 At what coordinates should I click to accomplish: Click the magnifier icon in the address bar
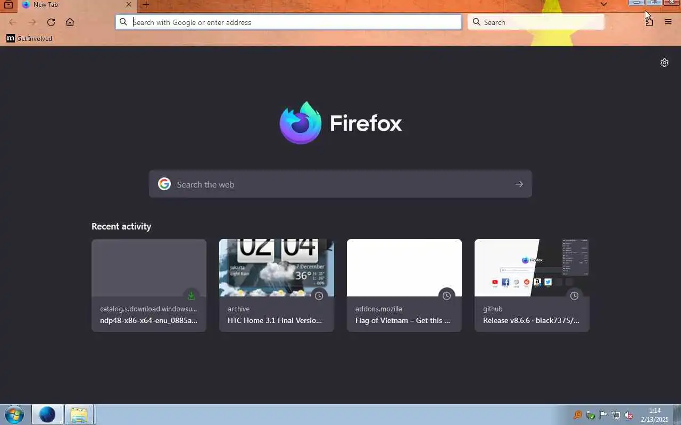click(123, 22)
